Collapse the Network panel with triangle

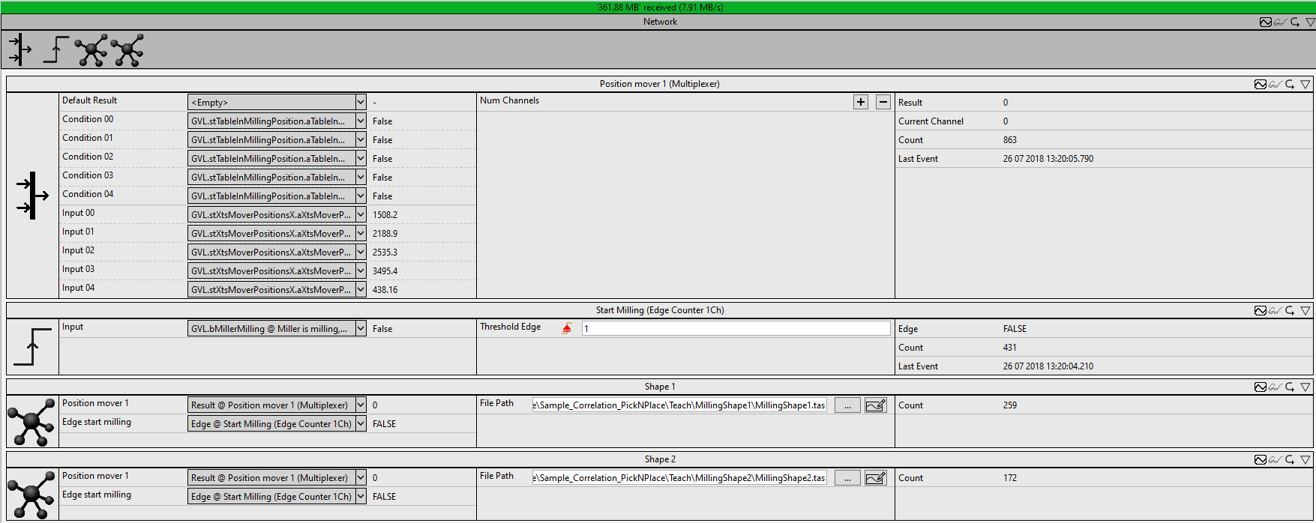click(1310, 22)
